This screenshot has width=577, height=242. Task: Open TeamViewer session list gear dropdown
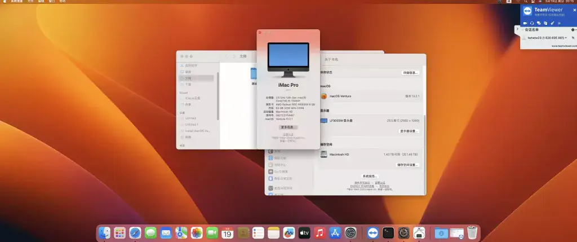pyautogui.click(x=573, y=29)
